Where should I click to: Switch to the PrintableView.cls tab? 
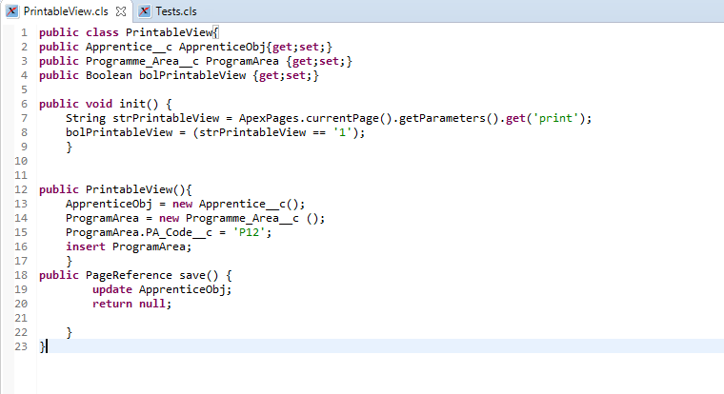tap(66, 11)
